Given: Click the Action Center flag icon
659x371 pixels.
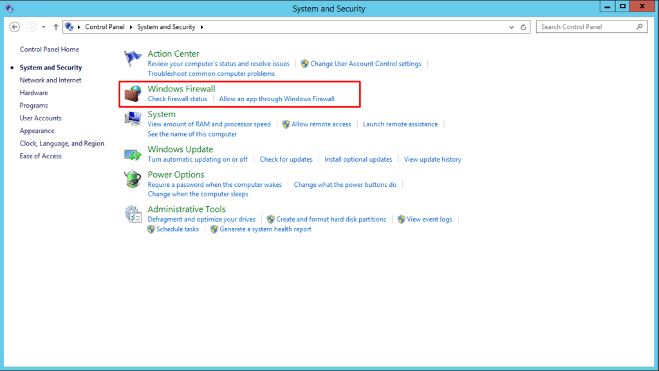Looking at the screenshot, I should pyautogui.click(x=133, y=58).
